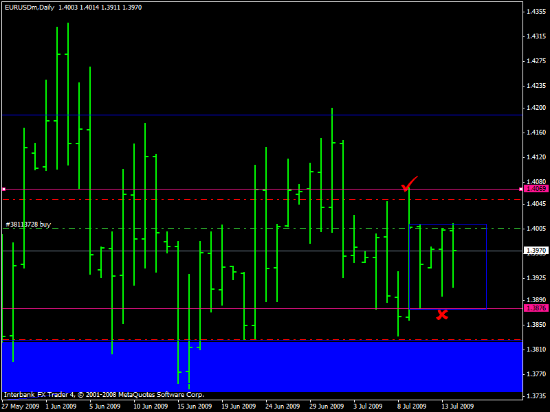Click the 1.4355 price scale value
Screen dimensions: 550x412
coord(536,12)
